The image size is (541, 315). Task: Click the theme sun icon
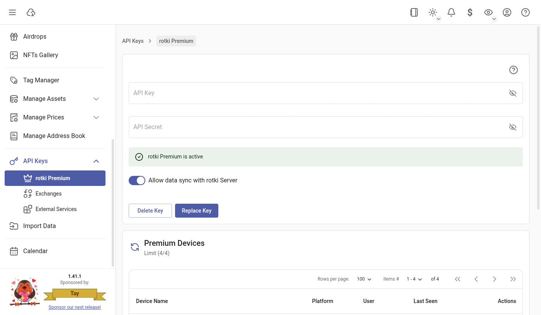[x=433, y=12]
